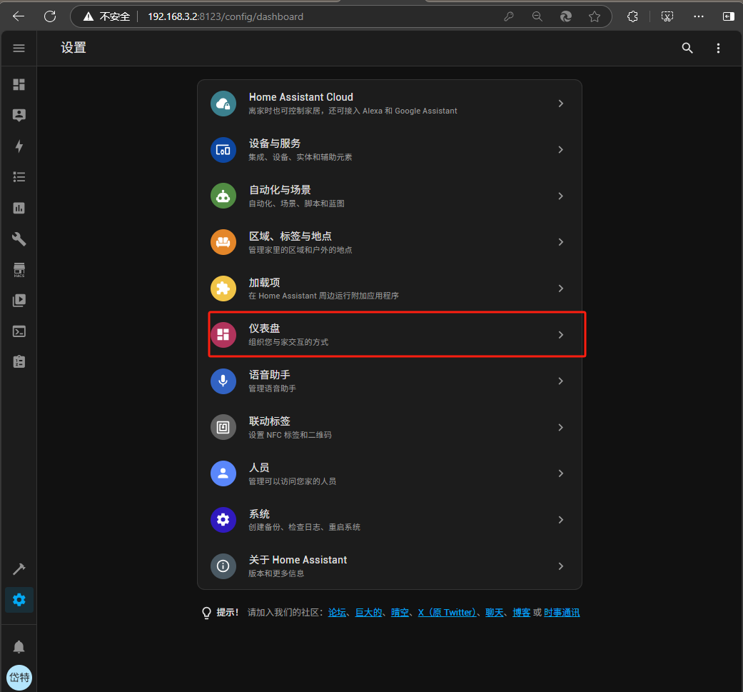Expand the 系统 row chevron
Image resolution: width=743 pixels, height=692 pixels.
click(560, 520)
